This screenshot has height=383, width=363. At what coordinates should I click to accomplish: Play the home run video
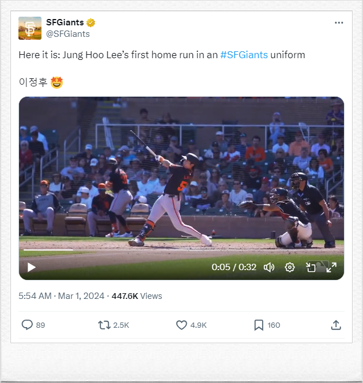pos(32,267)
